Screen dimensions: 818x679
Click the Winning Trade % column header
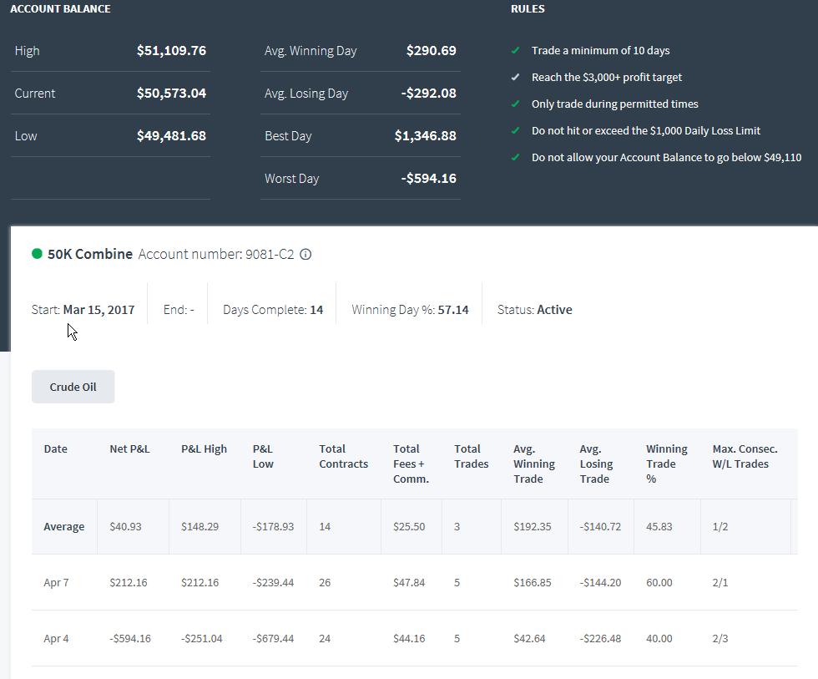click(667, 464)
